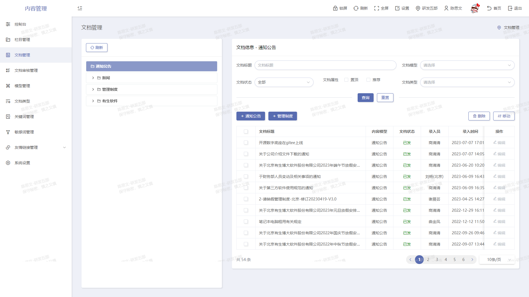
Task: Check the 推荐 checkbox
Action: coord(368,80)
